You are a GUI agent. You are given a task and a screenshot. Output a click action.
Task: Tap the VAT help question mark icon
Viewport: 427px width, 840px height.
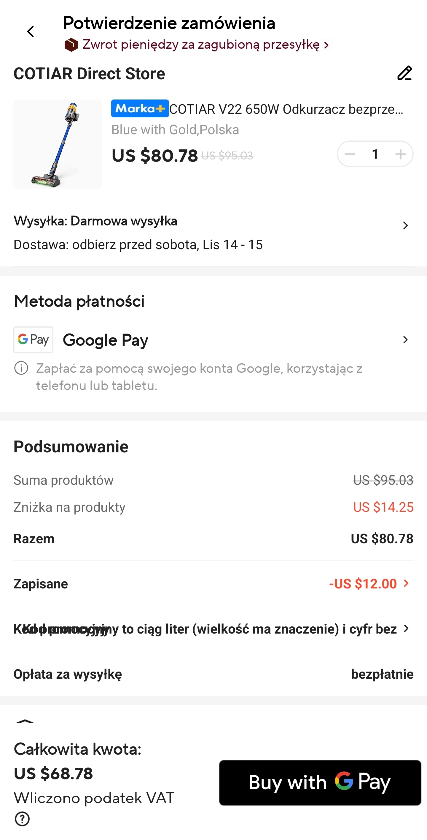[x=22, y=819]
